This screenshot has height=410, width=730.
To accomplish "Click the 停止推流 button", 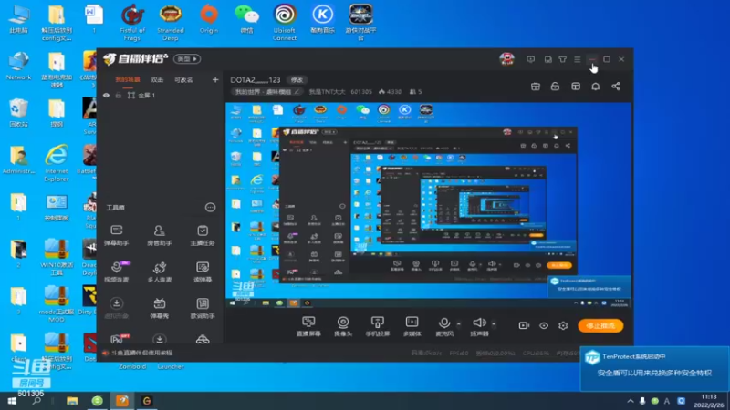I will tap(600, 326).
